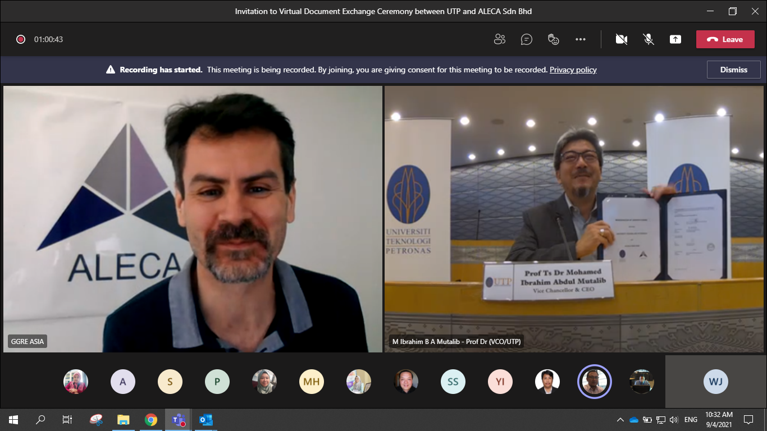Click the red recording indicator icon
Screen dimensions: 767x431
click(x=21, y=39)
